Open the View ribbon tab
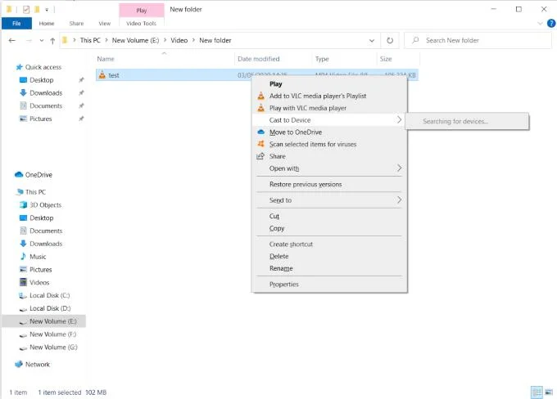This screenshot has height=399, width=557. pos(105,24)
